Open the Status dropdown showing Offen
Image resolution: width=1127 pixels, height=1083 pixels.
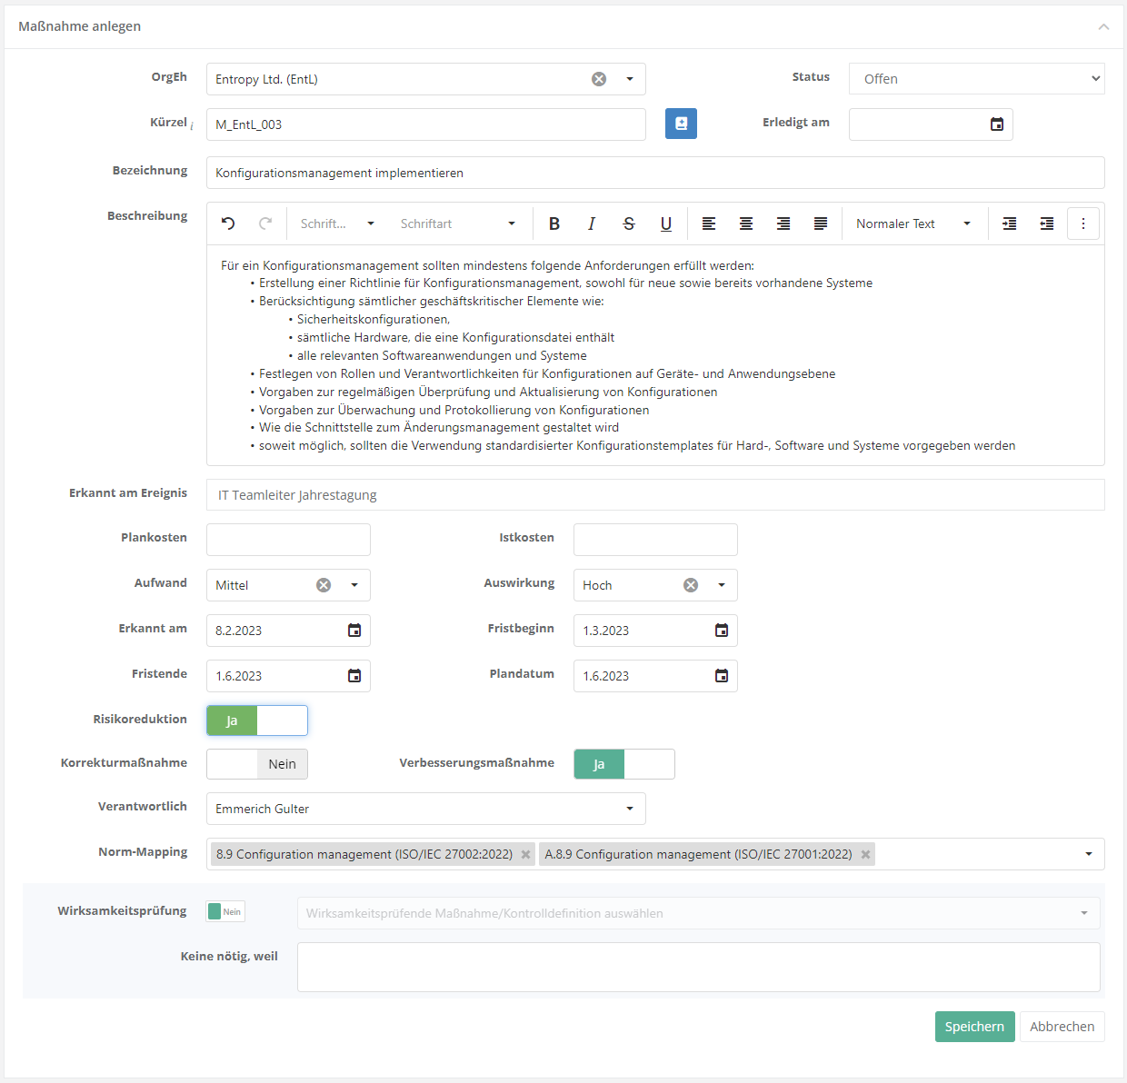[x=976, y=79]
